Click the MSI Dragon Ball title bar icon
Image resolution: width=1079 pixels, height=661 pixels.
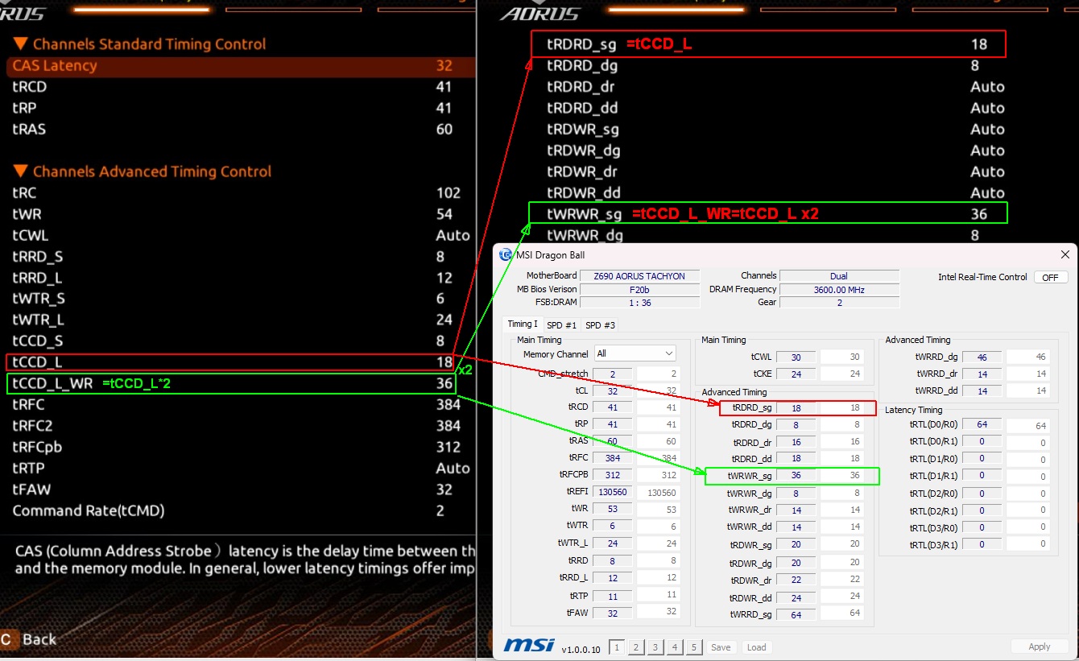pyautogui.click(x=505, y=254)
